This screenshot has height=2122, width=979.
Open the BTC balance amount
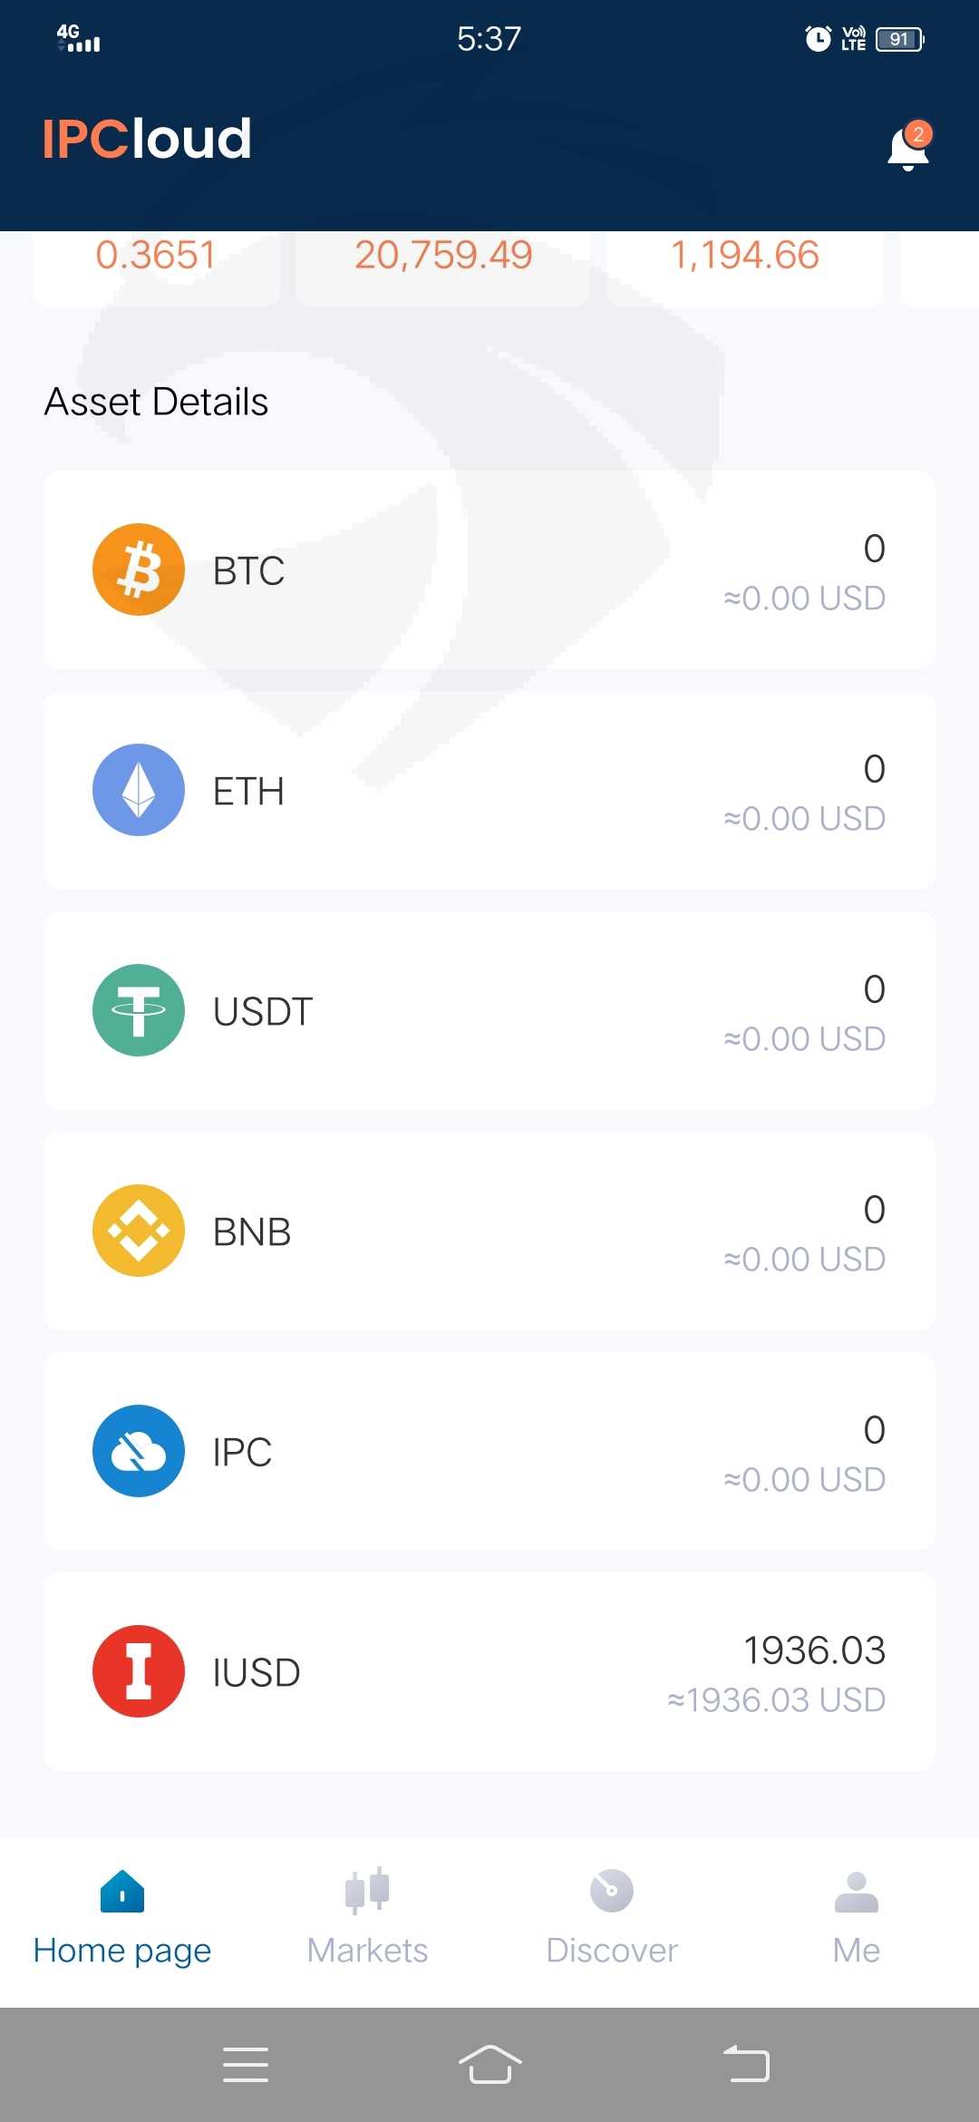tap(873, 550)
